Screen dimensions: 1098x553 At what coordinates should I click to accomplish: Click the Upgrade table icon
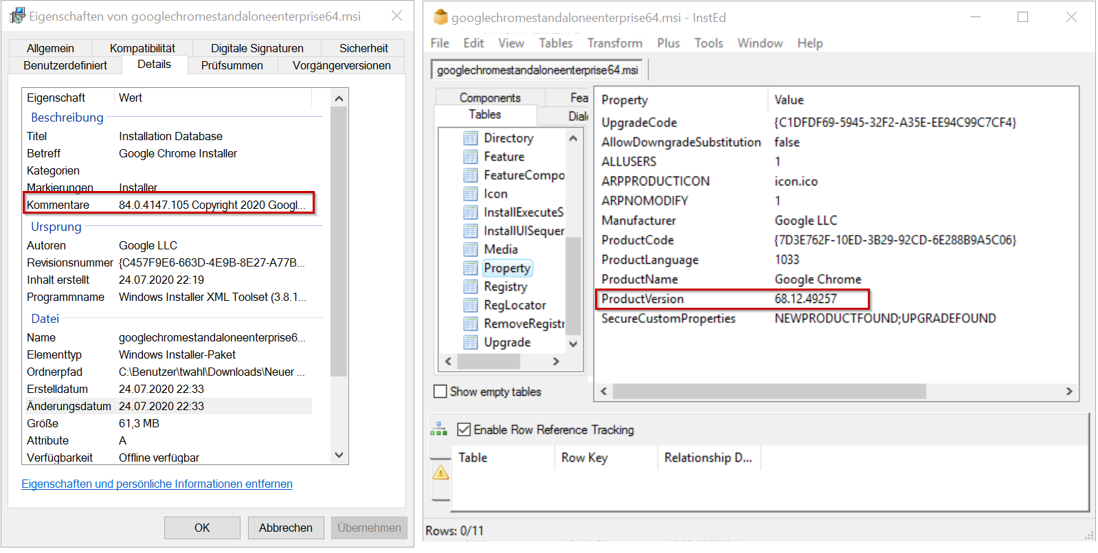(471, 342)
